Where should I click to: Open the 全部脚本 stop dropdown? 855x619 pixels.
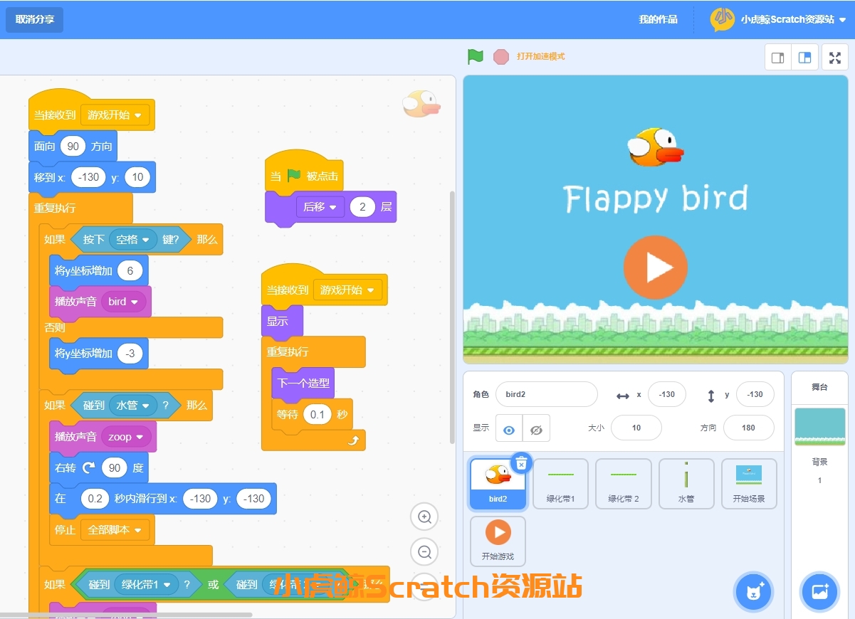[115, 530]
